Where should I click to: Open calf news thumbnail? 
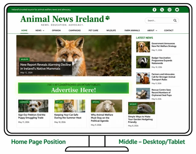pyautogui.click(x=143, y=78)
